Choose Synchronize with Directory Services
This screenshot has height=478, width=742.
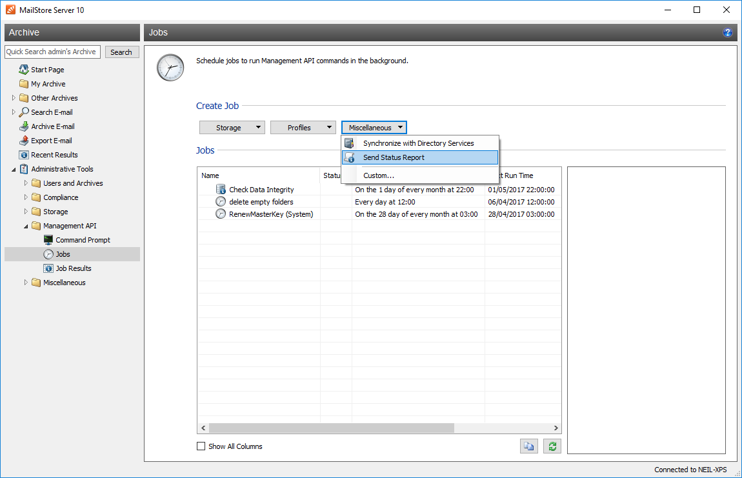420,143
